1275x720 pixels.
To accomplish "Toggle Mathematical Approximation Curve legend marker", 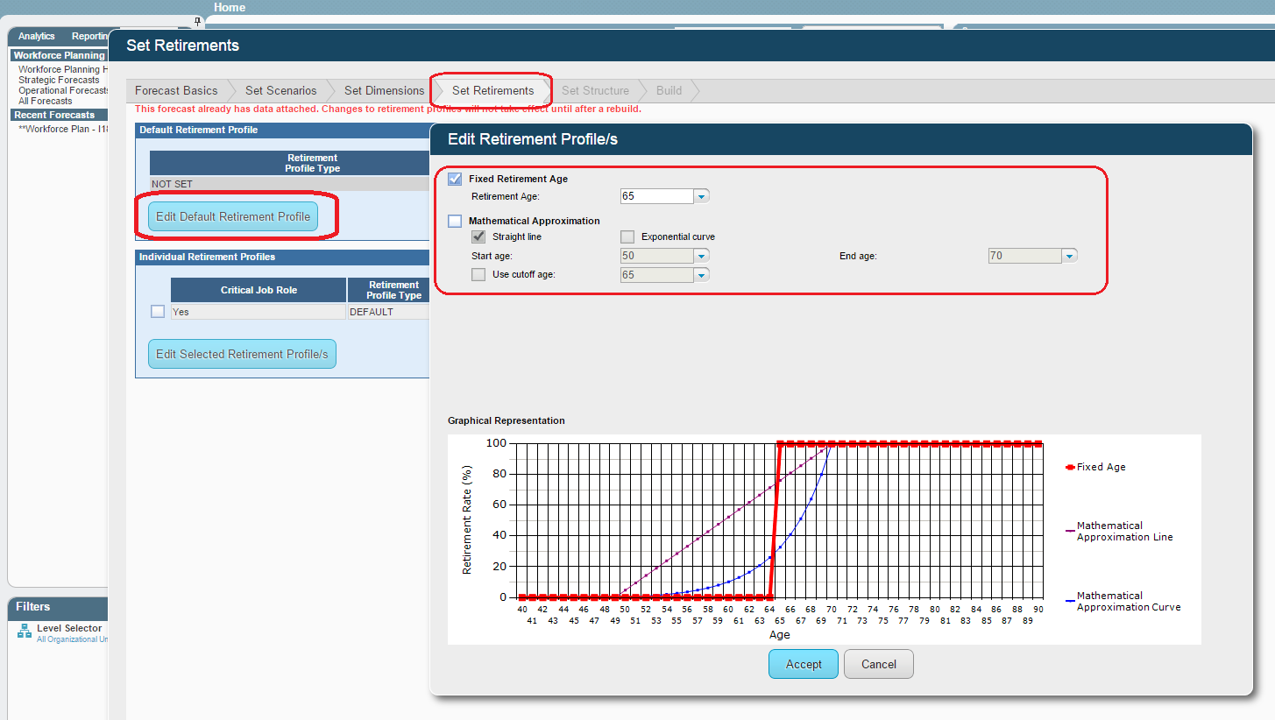I will [1070, 601].
